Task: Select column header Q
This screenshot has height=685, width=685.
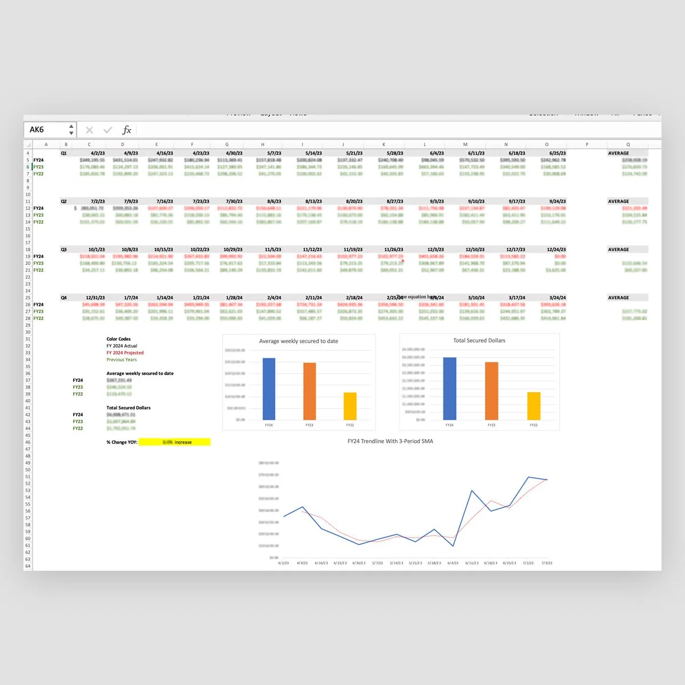Action: point(627,144)
